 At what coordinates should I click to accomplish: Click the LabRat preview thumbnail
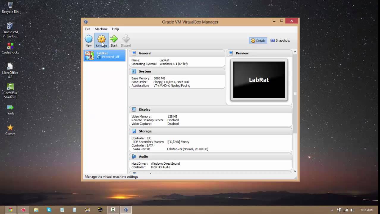point(259,80)
